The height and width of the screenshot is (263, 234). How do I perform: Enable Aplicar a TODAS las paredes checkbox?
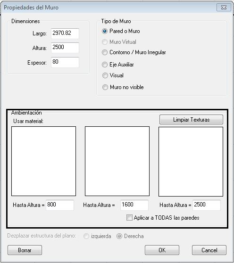coord(129,218)
